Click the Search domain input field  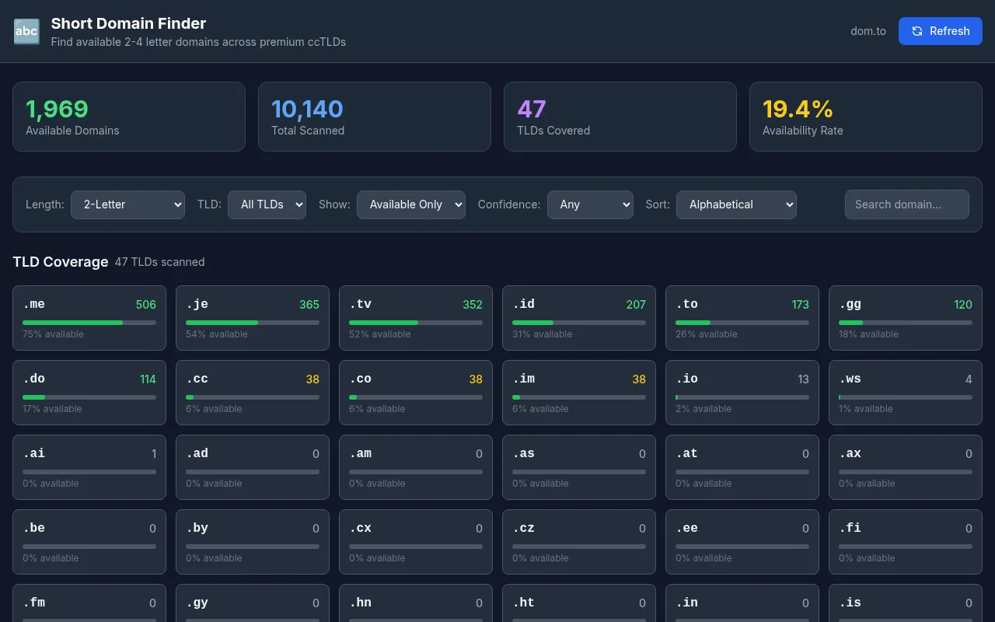(907, 204)
